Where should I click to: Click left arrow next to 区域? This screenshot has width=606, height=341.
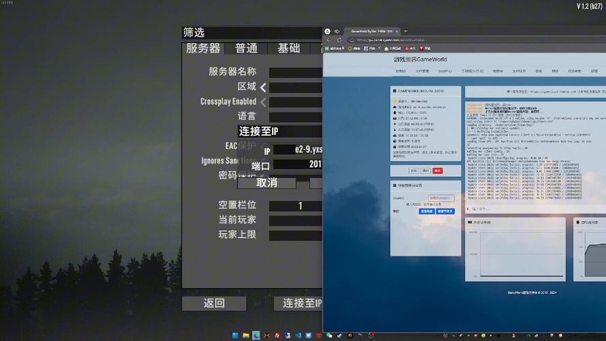263,87
